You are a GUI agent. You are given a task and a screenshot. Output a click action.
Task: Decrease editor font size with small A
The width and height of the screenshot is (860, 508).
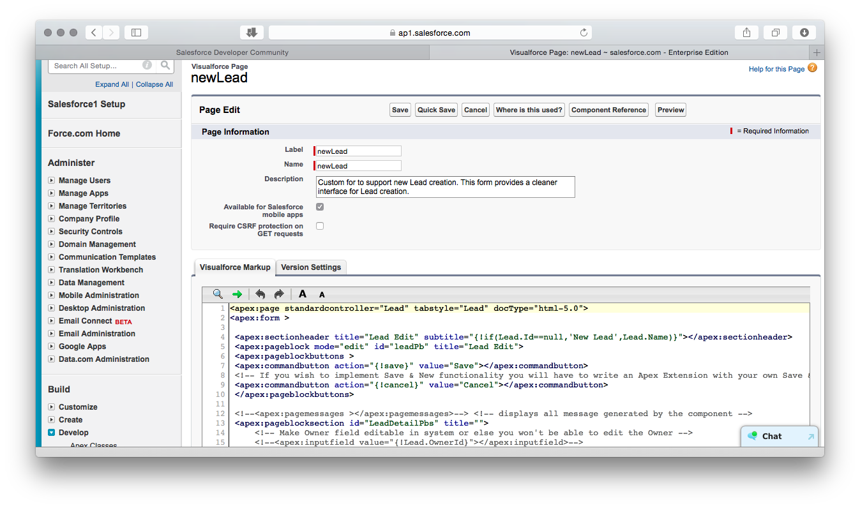[x=322, y=295]
